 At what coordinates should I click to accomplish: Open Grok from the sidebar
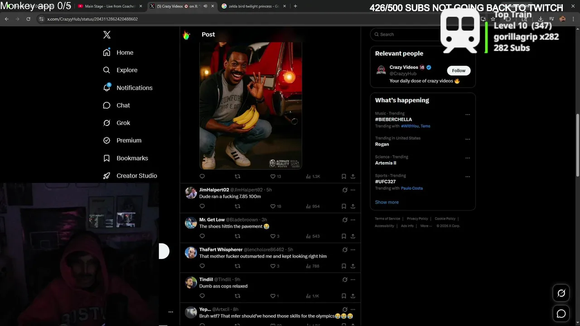[116, 123]
